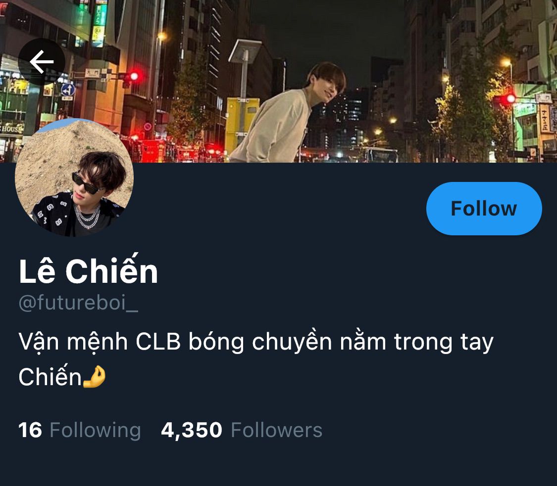Open the 16 Following list
Viewport: 557px width, 486px height.
(80, 430)
